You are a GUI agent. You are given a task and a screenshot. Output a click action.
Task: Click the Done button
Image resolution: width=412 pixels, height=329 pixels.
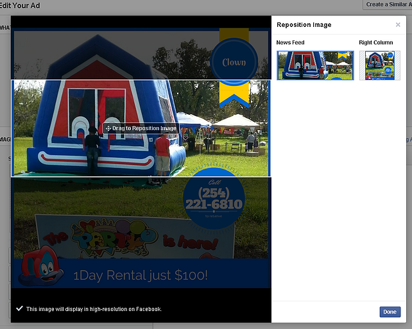pos(390,312)
